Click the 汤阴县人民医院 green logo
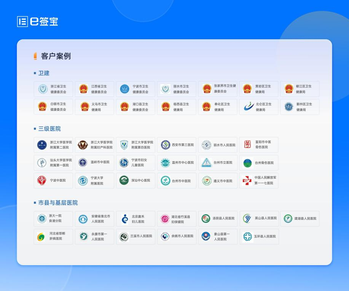The height and width of the screenshot is (291, 349). 206,219
